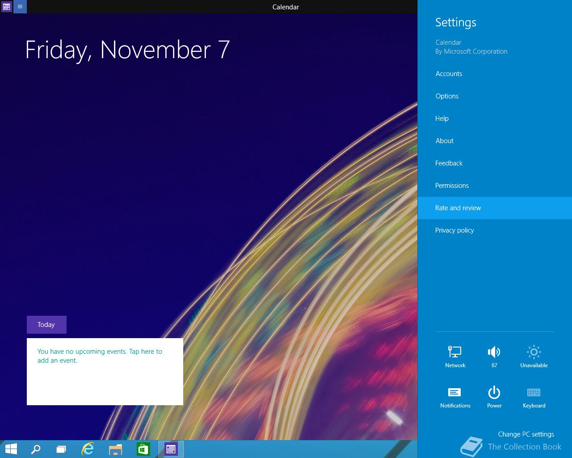
Task: Open Notifications quick setting
Action: pos(455,397)
